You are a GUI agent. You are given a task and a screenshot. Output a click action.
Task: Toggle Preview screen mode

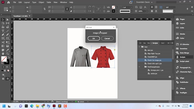pyautogui.click(x=7, y=79)
